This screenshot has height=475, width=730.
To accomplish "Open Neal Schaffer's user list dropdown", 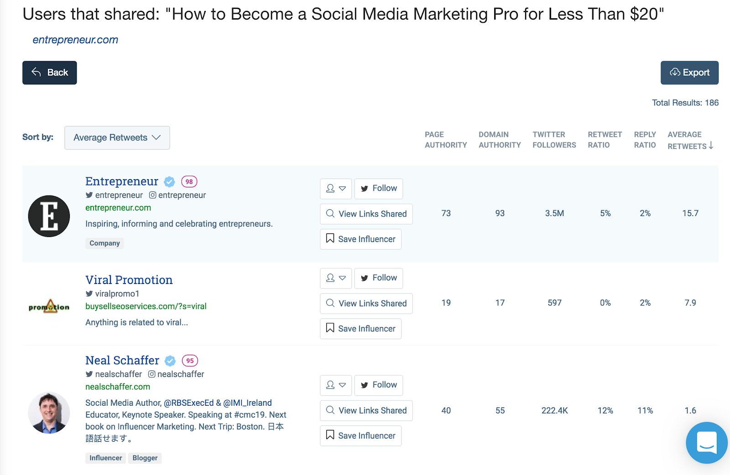I will point(336,385).
